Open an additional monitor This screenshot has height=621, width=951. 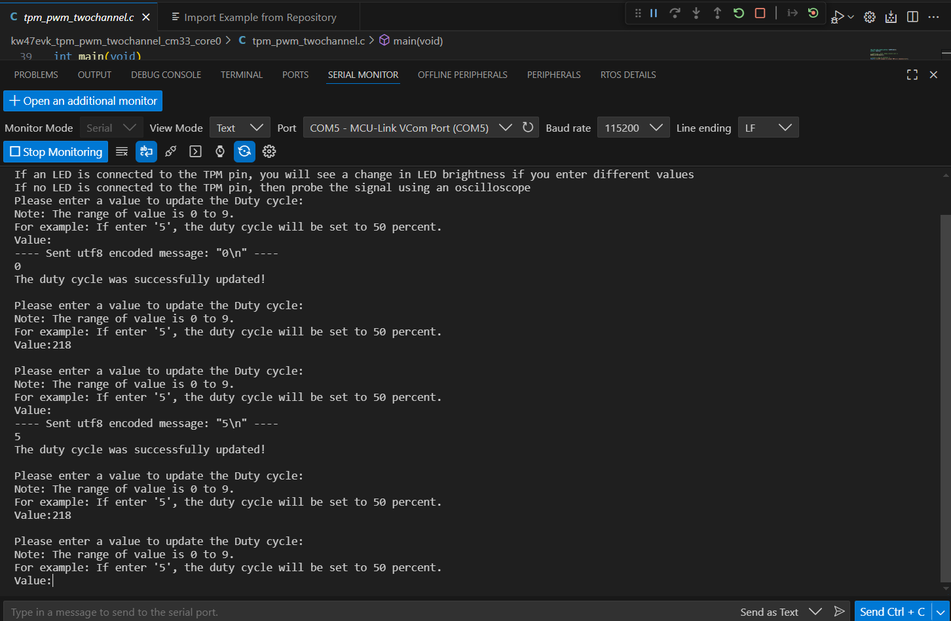click(x=83, y=101)
